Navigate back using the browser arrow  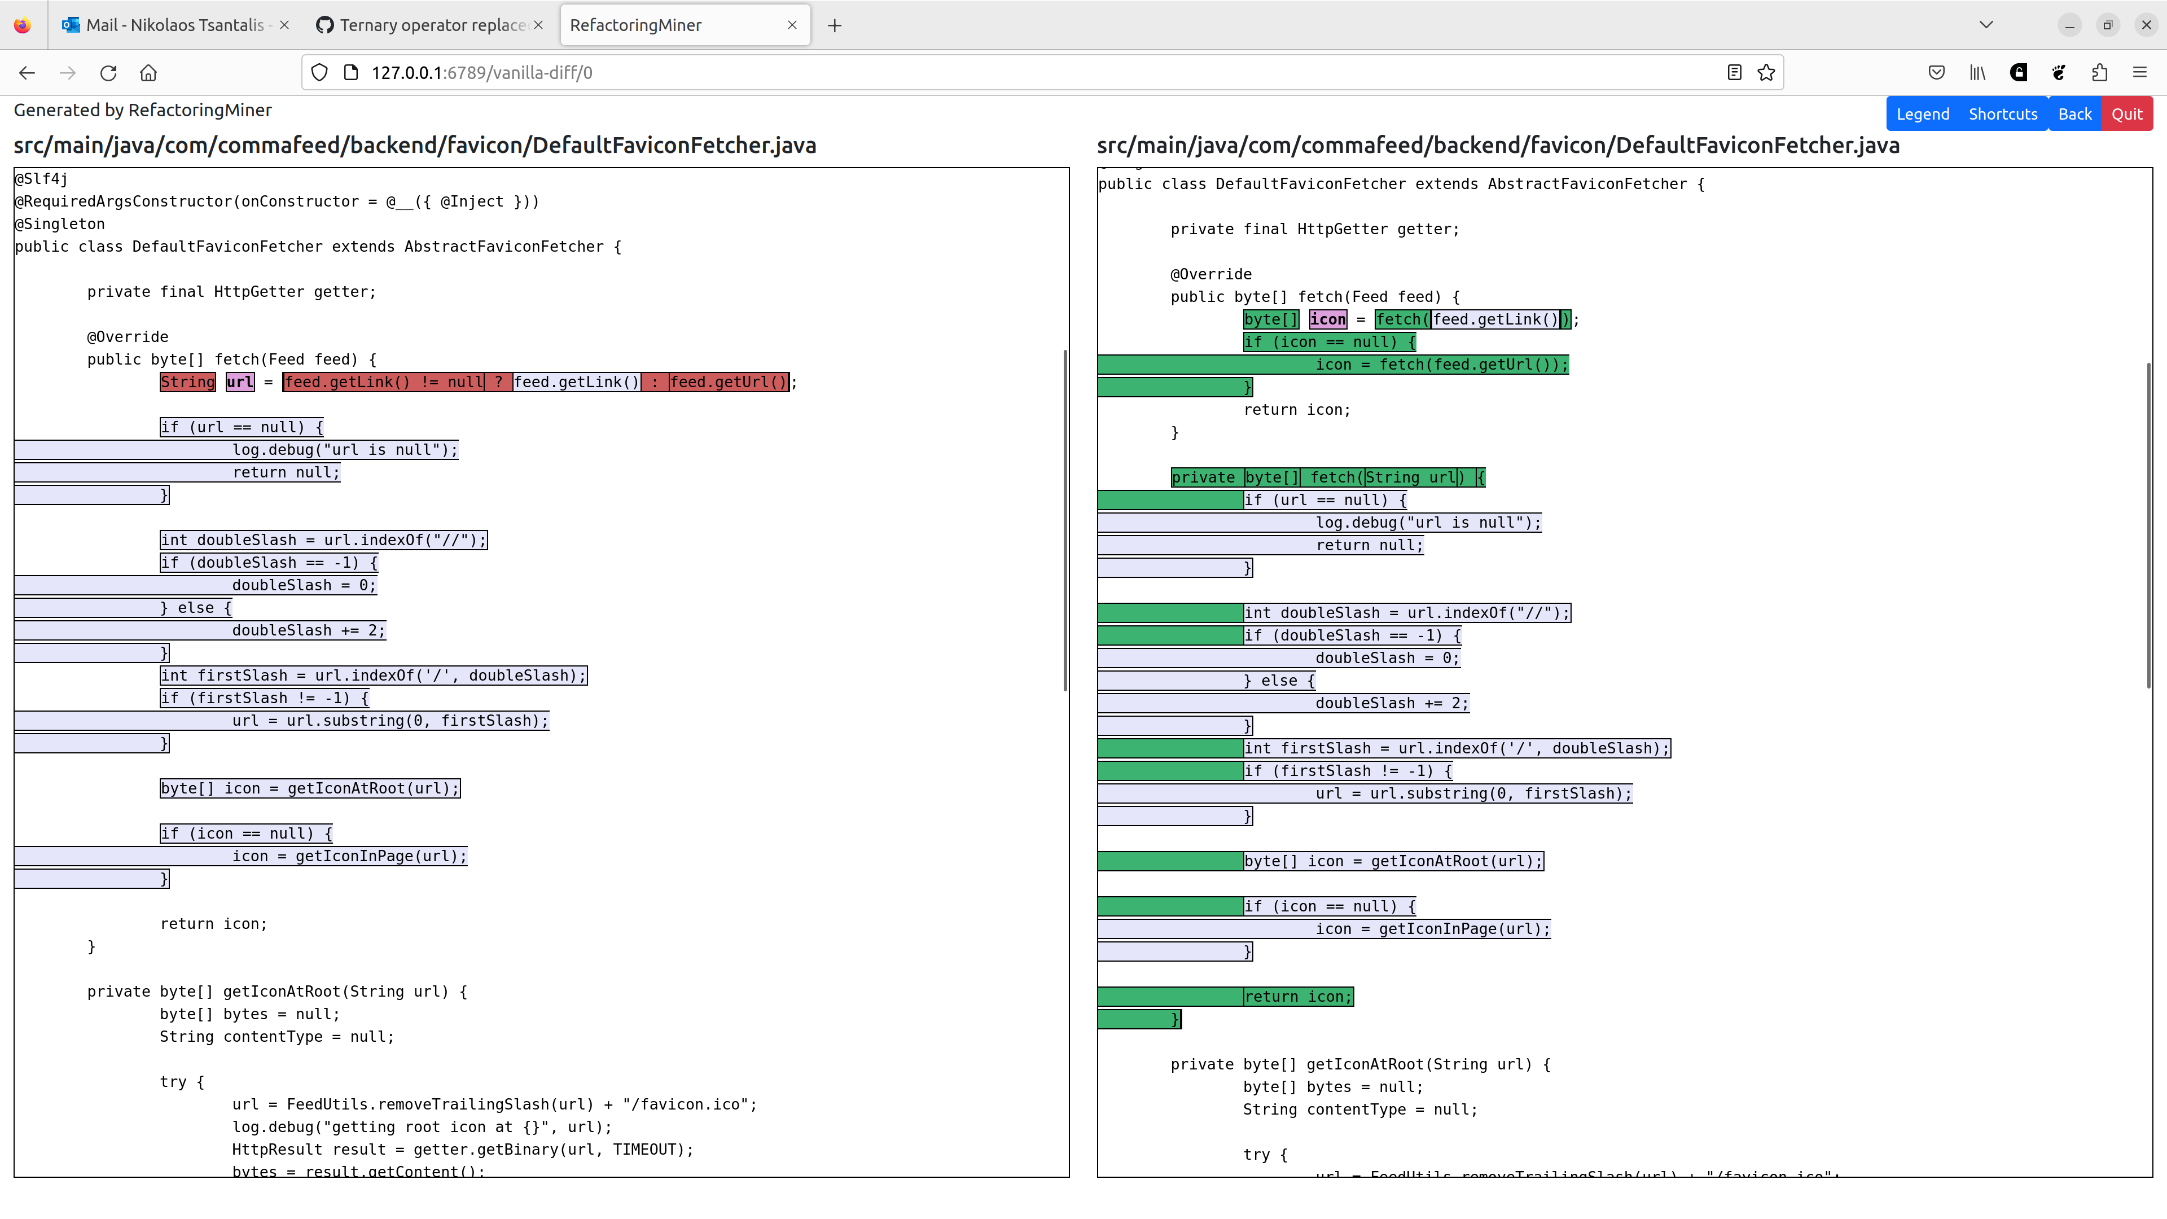[27, 72]
